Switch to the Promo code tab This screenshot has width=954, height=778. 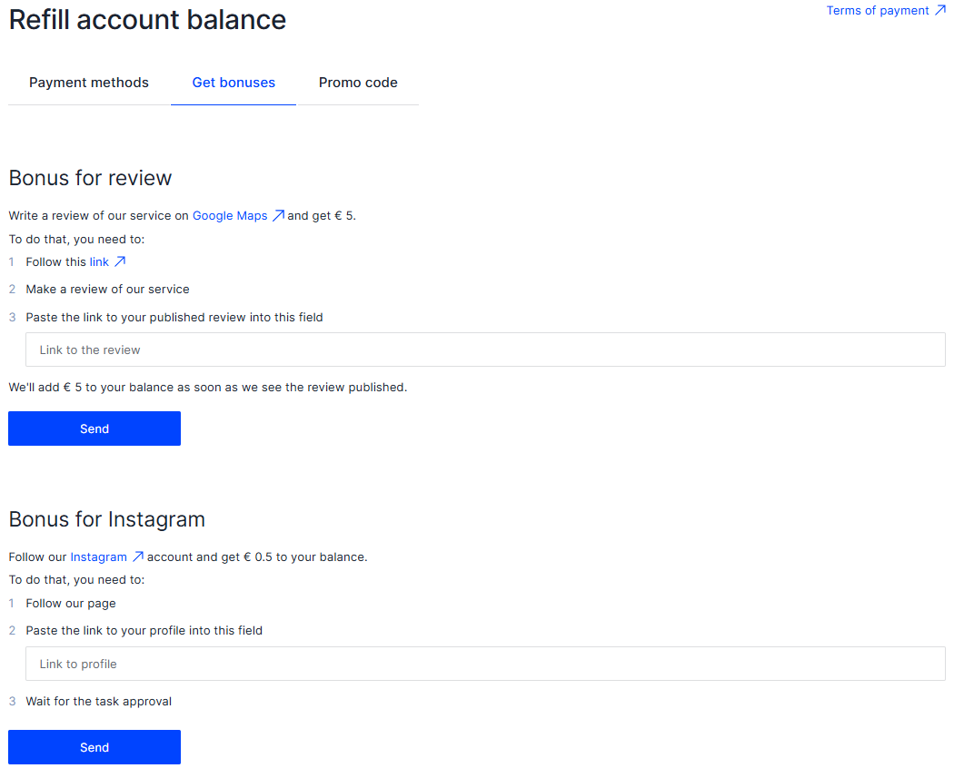358,83
